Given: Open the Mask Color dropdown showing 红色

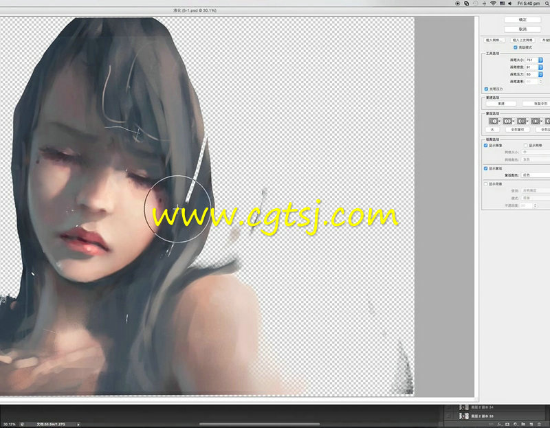Looking at the screenshot, I should pos(536,175).
